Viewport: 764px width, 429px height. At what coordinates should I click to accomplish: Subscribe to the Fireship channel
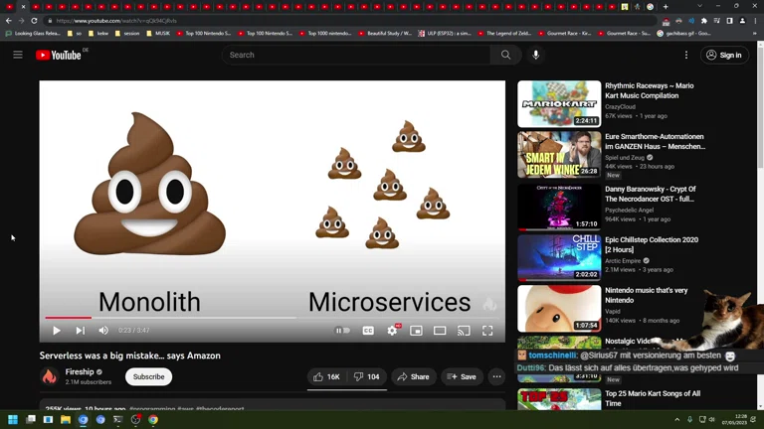click(148, 376)
